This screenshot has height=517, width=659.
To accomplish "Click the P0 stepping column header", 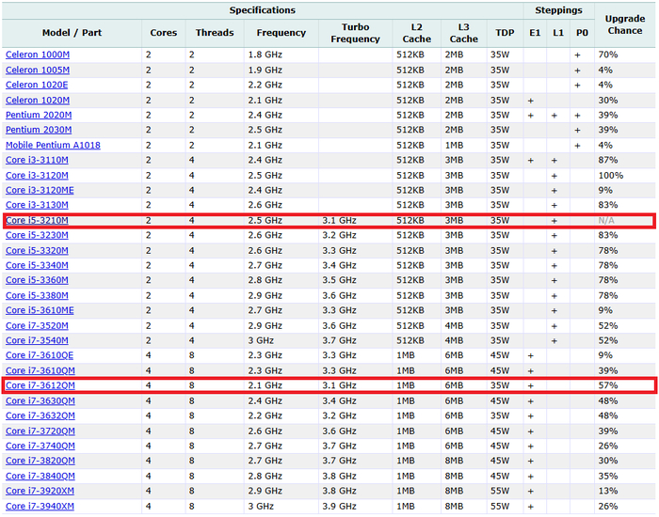I will [582, 33].
